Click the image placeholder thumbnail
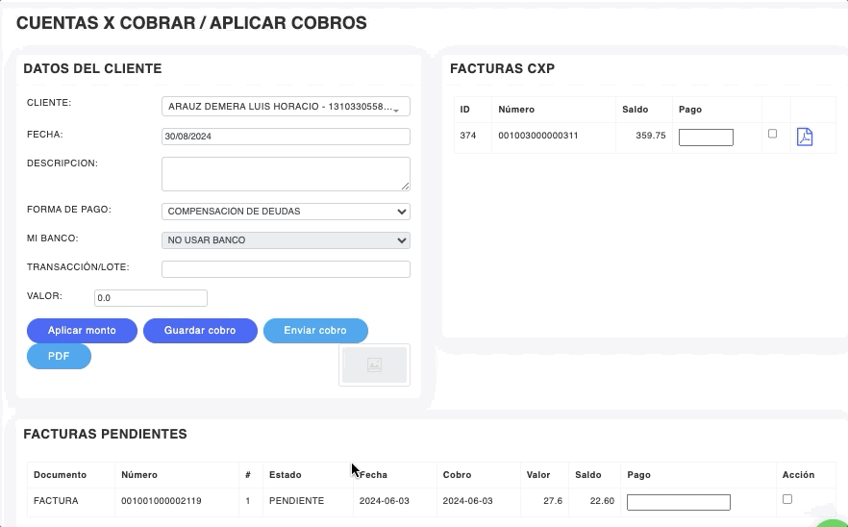 pos(374,365)
